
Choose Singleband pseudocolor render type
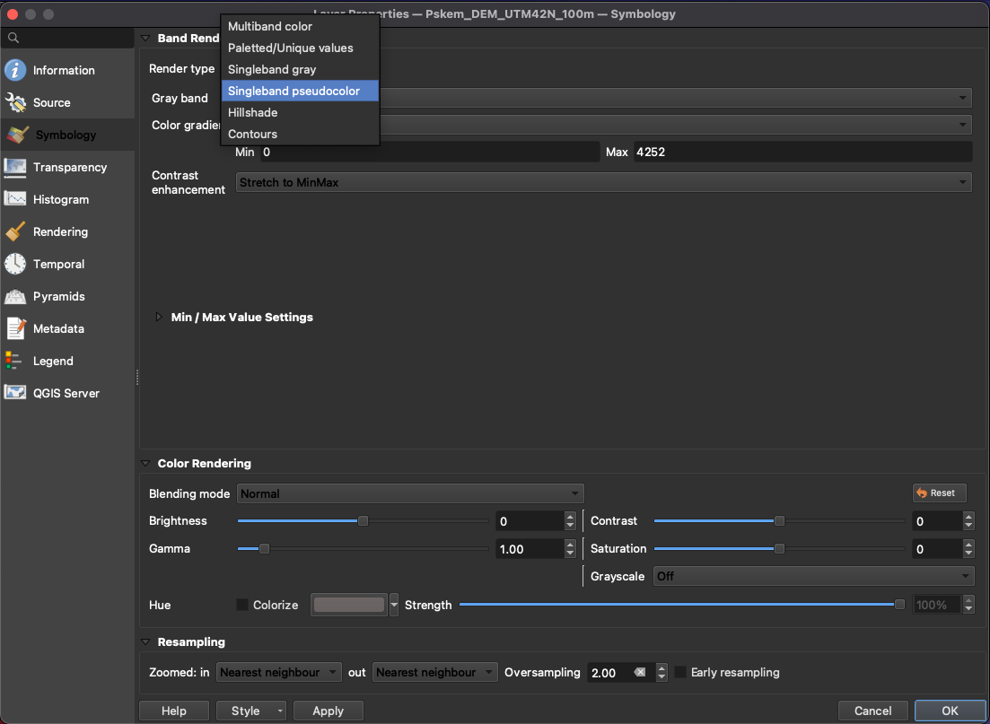click(294, 91)
